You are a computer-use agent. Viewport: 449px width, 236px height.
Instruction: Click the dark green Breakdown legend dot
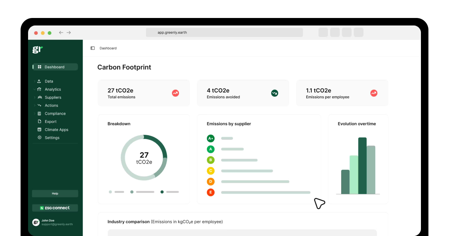162,192
